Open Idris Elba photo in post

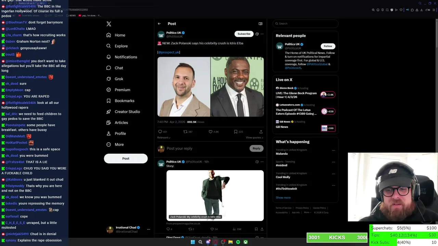[x=237, y=87]
